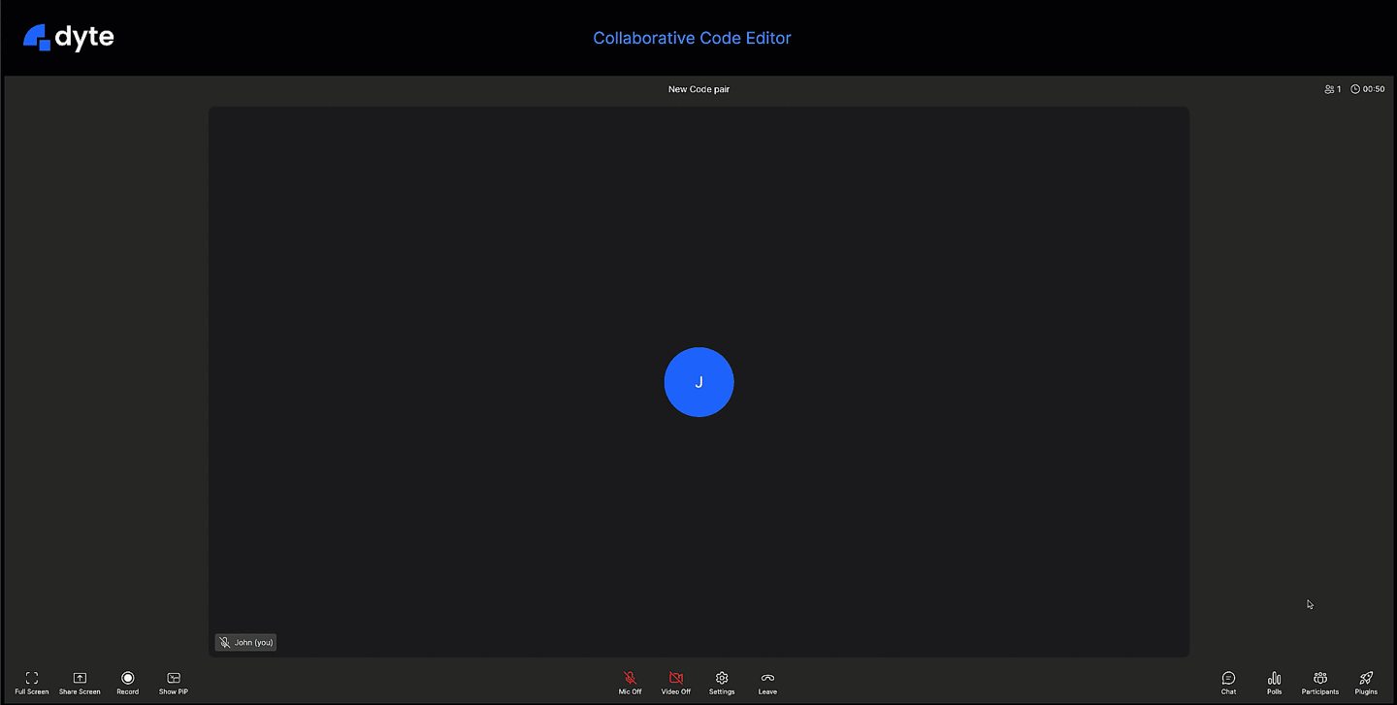Unmute the microphone

pos(630,682)
